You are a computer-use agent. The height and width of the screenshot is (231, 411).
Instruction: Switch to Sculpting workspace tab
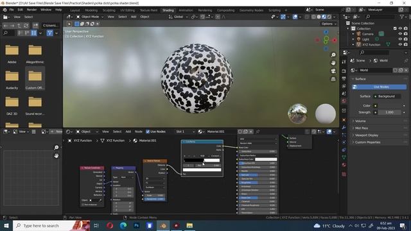pyautogui.click(x=109, y=10)
